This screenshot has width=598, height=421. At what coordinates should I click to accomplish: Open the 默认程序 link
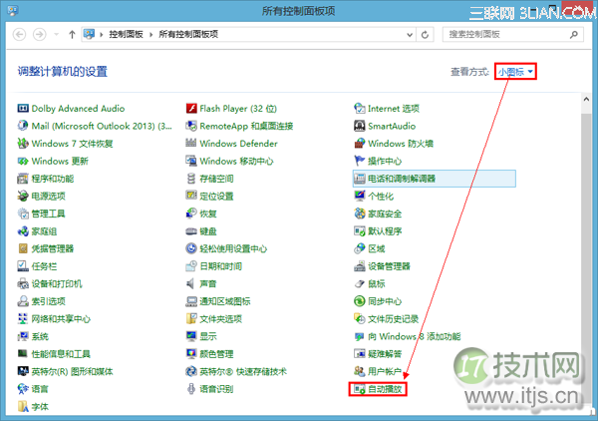pyautogui.click(x=385, y=231)
